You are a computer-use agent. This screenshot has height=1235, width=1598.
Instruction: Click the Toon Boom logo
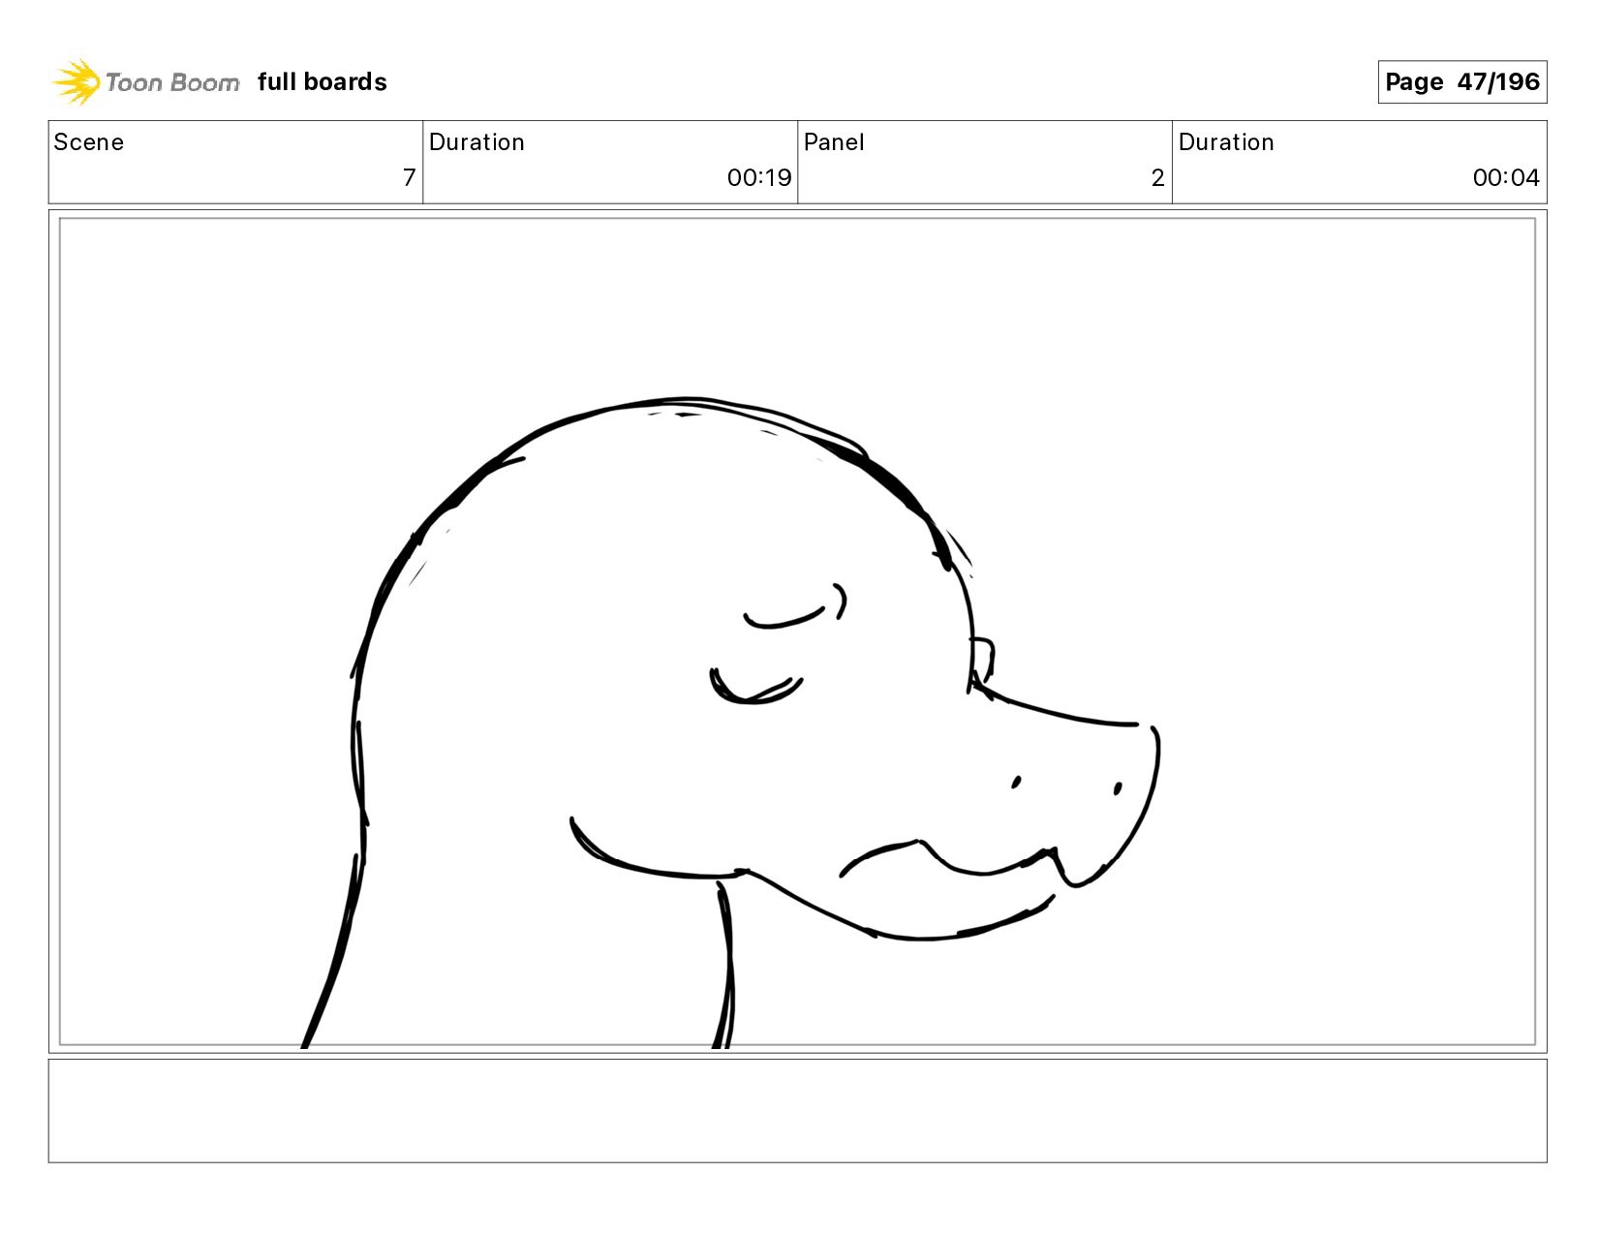(145, 82)
